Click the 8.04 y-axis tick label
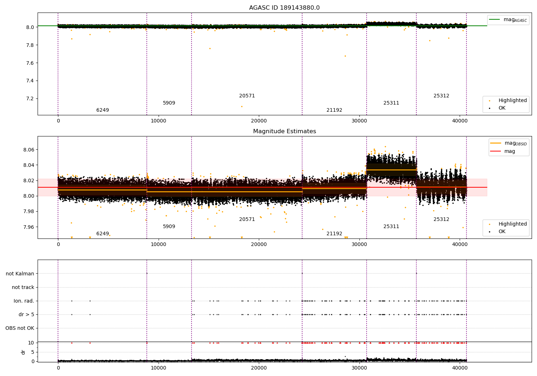 (29, 165)
